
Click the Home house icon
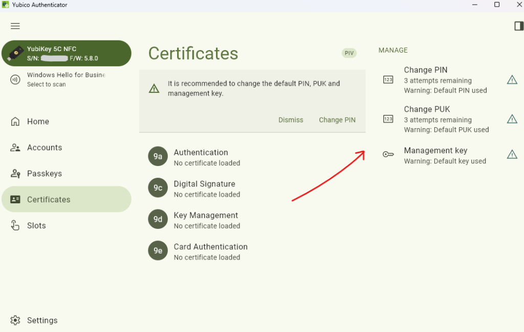pos(15,122)
